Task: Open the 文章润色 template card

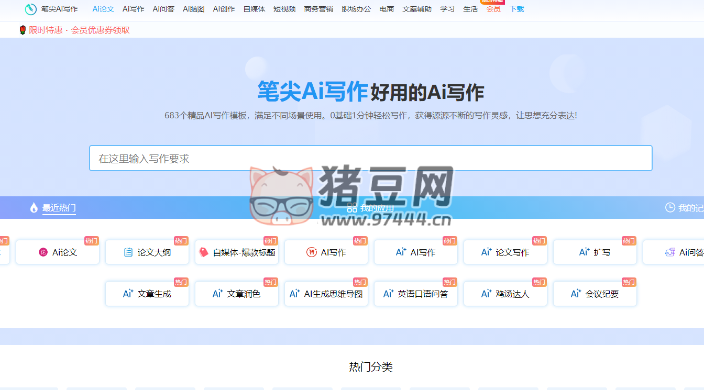Action: (x=237, y=294)
